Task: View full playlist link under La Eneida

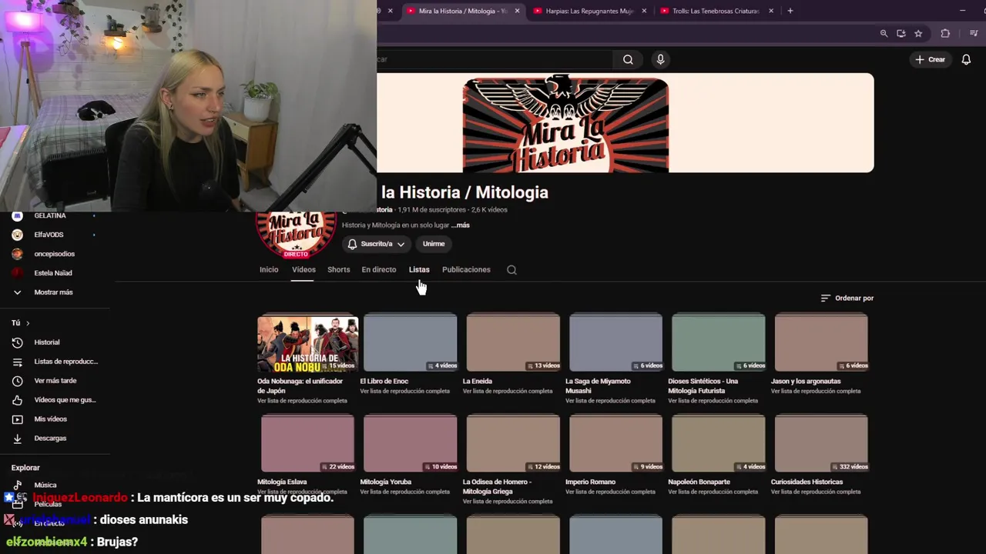Action: [x=508, y=391]
